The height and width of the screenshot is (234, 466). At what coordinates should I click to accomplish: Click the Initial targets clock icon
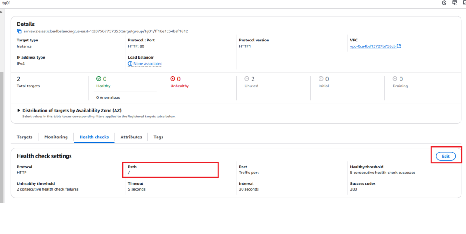(321, 79)
